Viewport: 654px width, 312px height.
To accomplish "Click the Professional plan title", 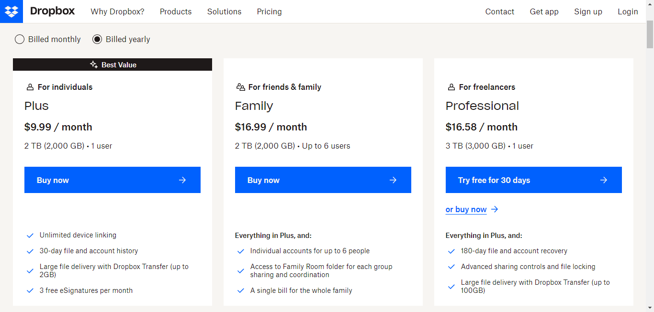I will point(482,106).
